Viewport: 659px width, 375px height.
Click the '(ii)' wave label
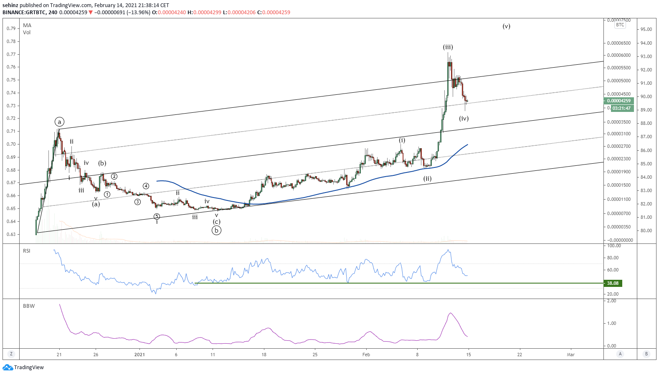(x=427, y=179)
